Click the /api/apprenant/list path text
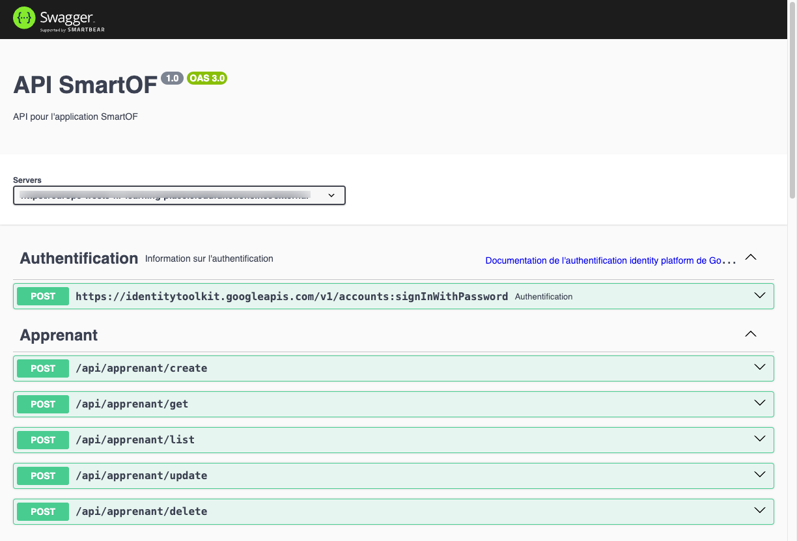Screen dimensions: 797x541 (x=135, y=440)
